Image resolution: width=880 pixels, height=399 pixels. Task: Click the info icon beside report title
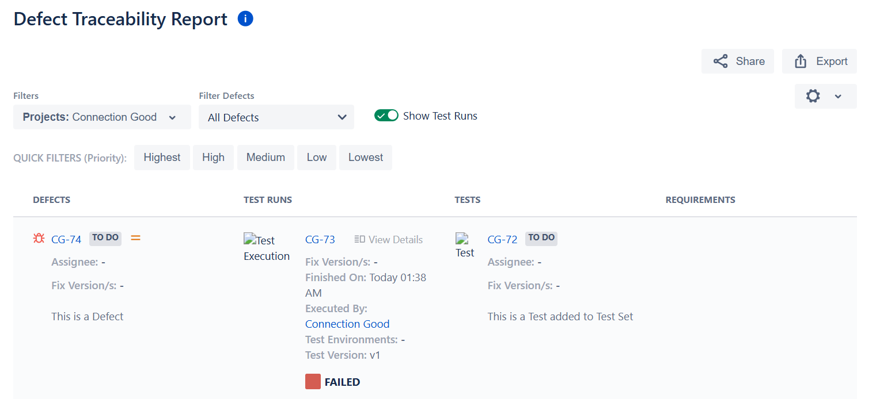point(245,19)
